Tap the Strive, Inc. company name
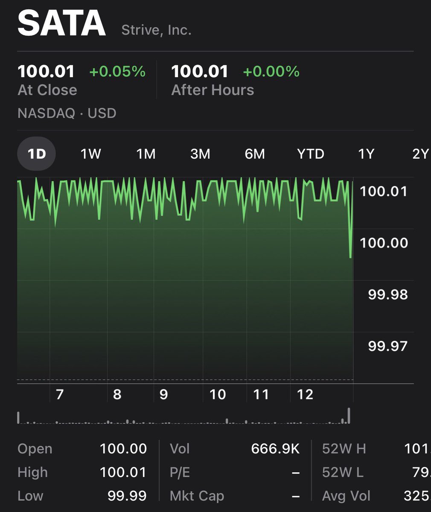This screenshot has height=512, width=431. 156,30
